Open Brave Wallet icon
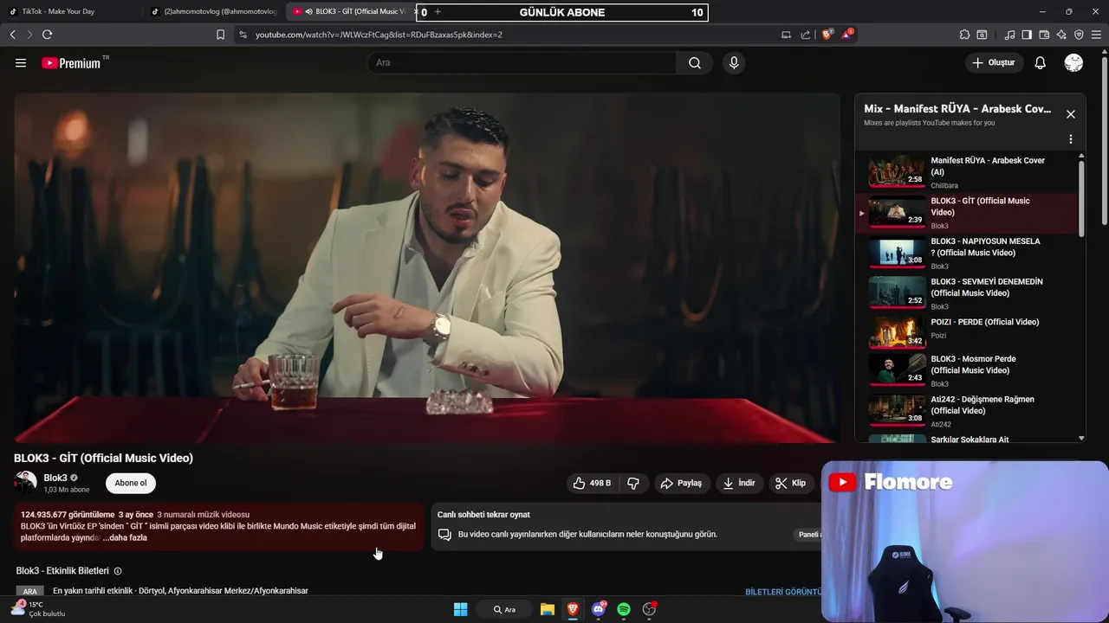The width and height of the screenshot is (1109, 623). 1044,35
